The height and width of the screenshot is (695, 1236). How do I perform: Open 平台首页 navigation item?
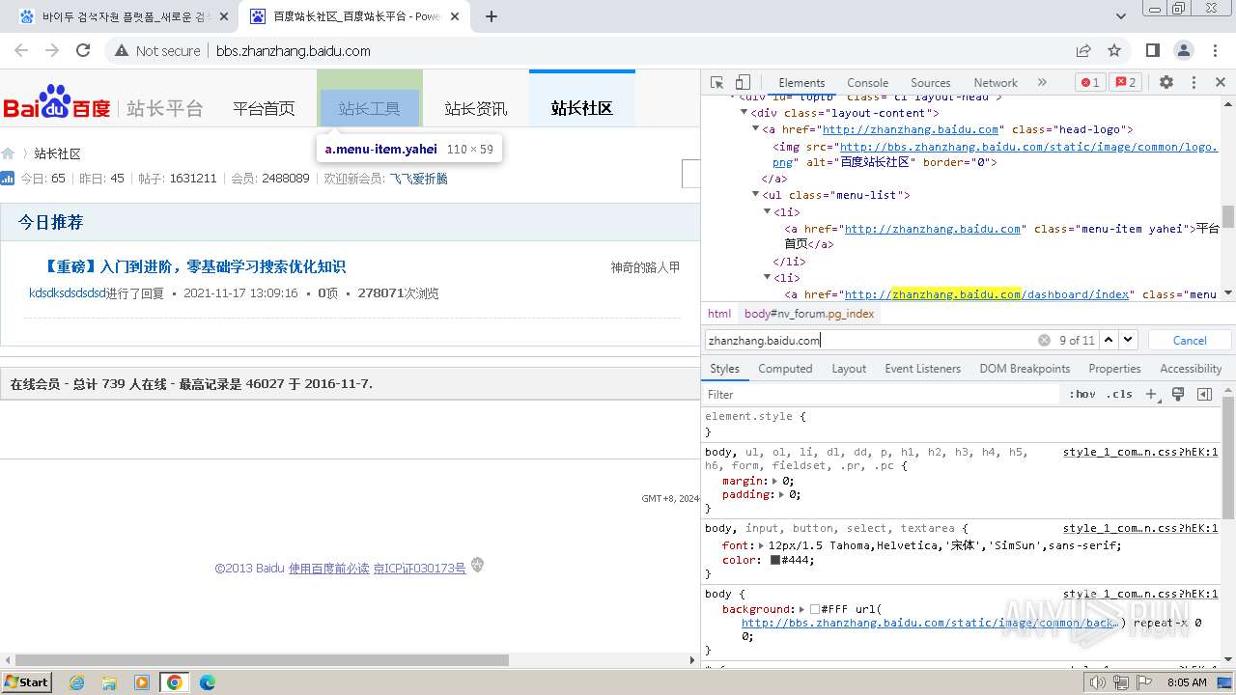264,108
